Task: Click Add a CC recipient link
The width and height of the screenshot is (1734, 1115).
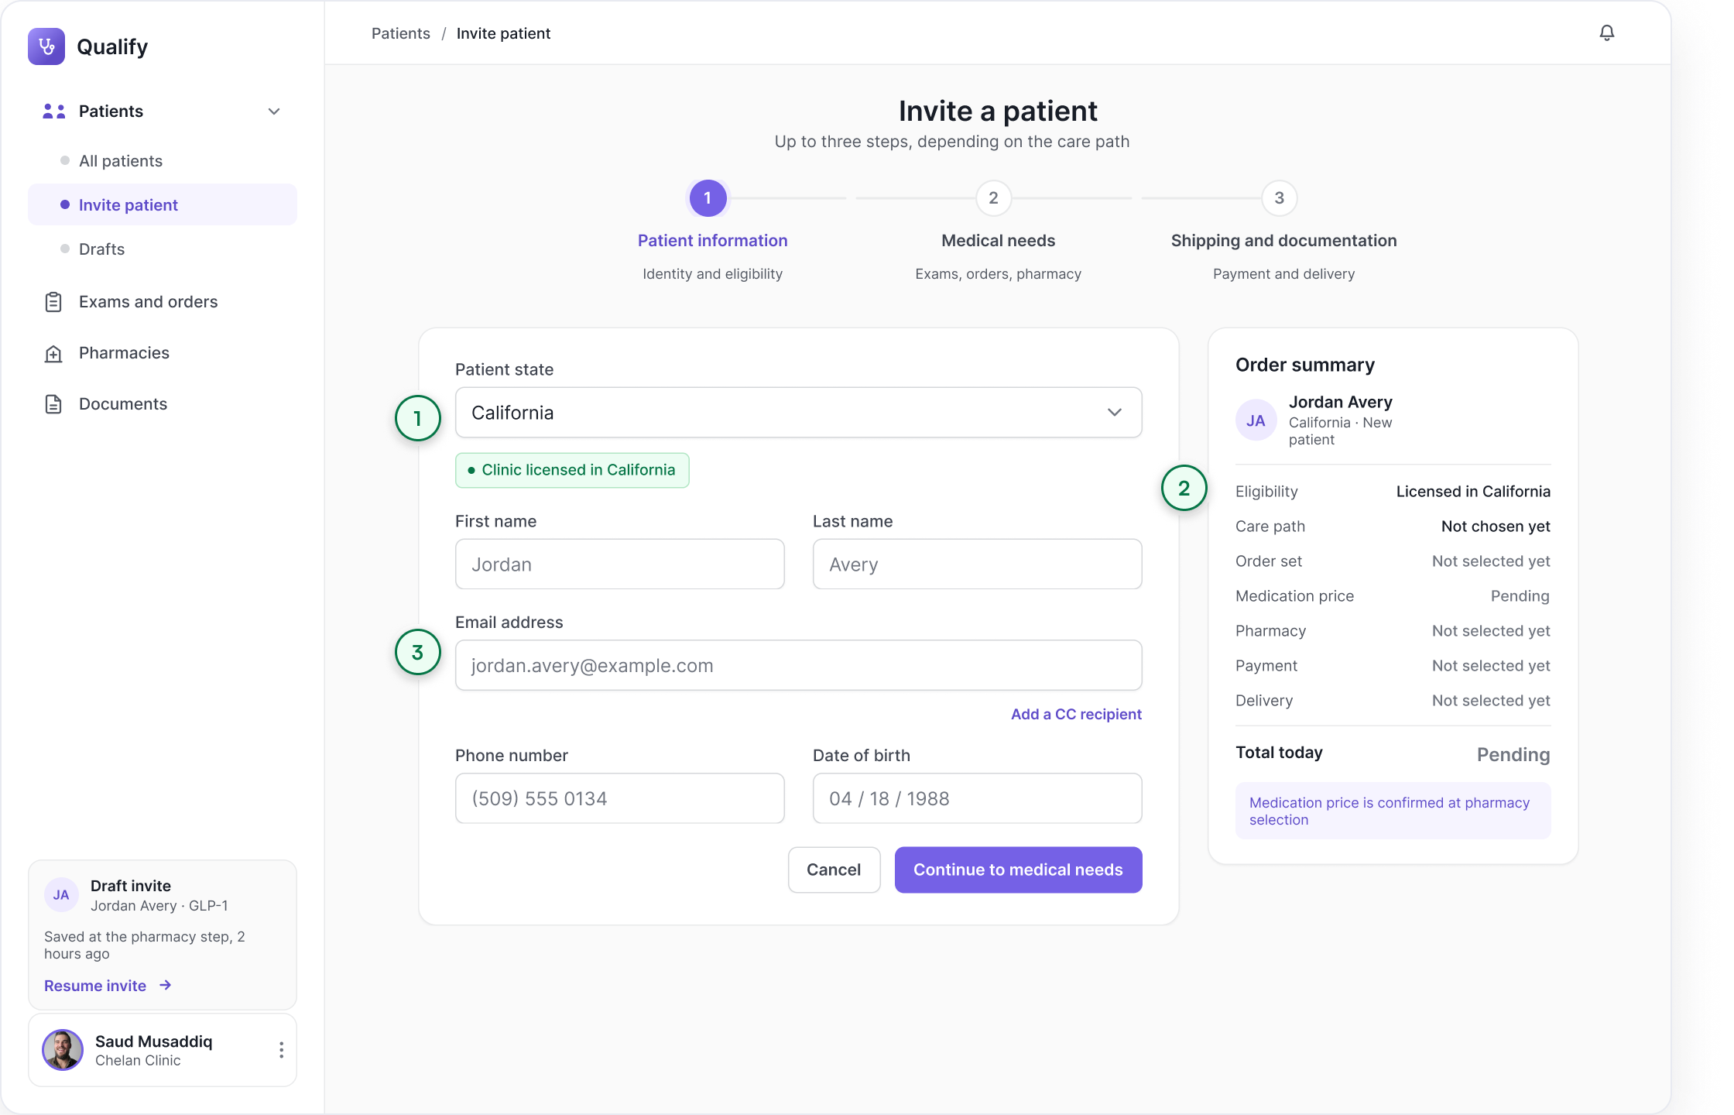Action: (1076, 714)
